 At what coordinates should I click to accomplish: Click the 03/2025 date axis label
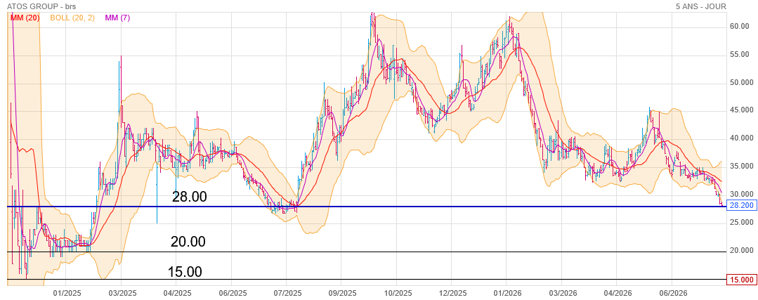pos(122,293)
